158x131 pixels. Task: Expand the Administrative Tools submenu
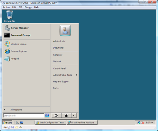65,75
